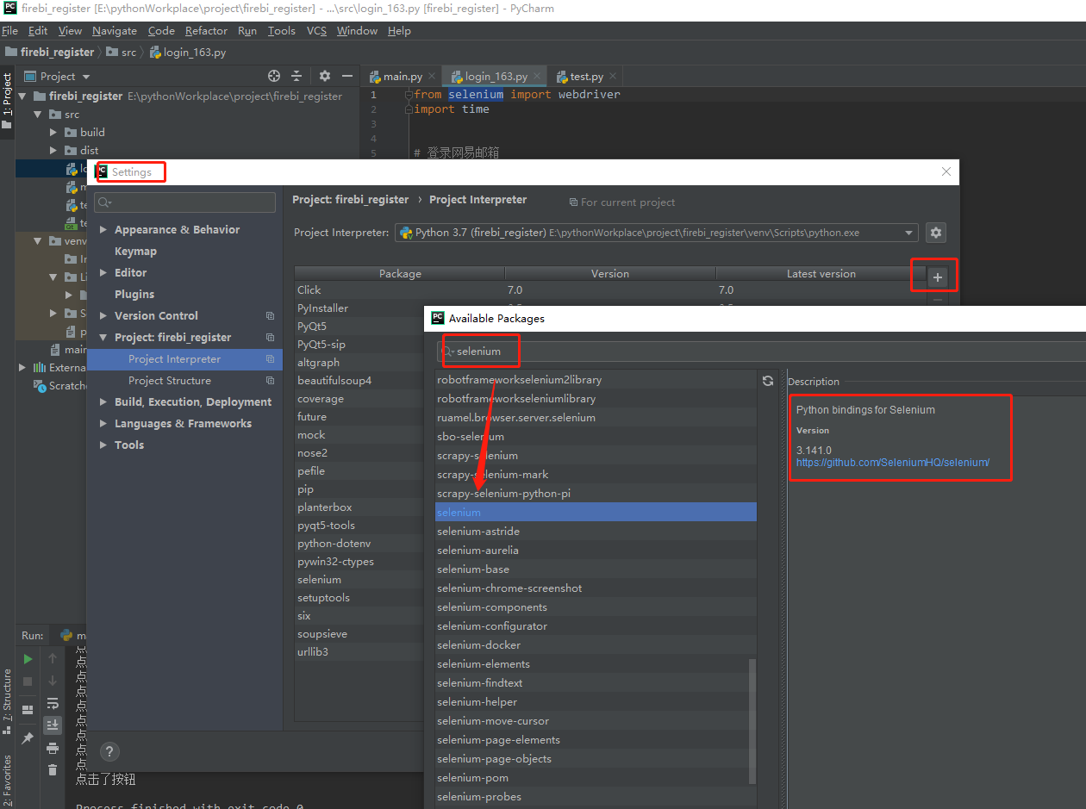
Task: Open the SeleniumHQ GitHub link
Action: (892, 463)
